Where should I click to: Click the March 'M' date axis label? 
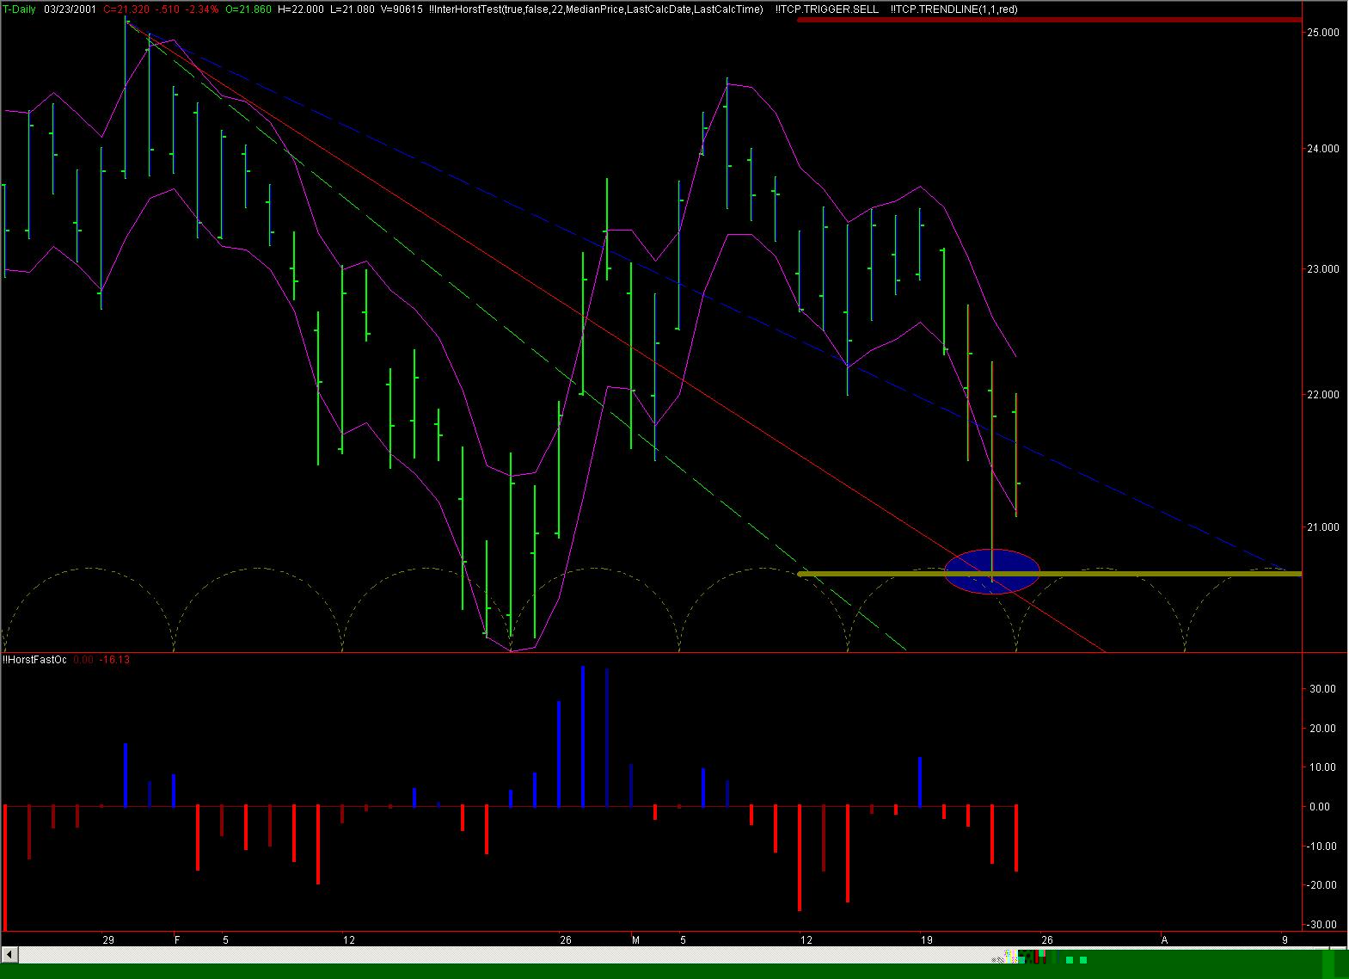click(635, 940)
